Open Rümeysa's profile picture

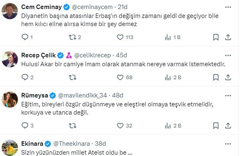click(10, 99)
